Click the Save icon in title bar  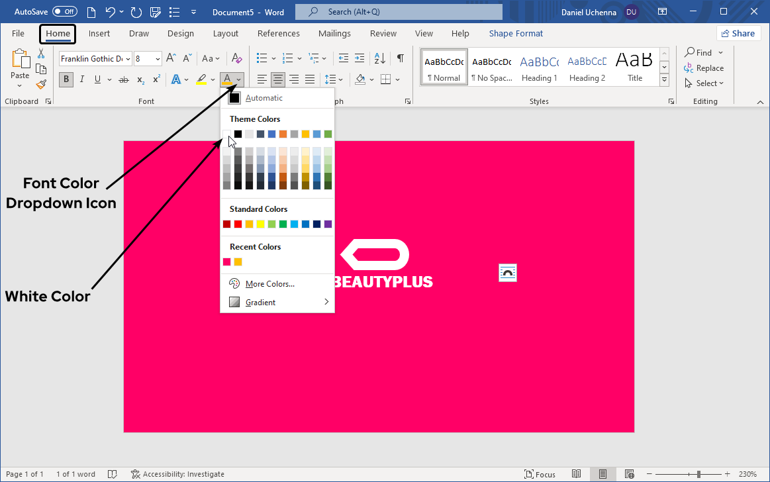[x=156, y=12]
